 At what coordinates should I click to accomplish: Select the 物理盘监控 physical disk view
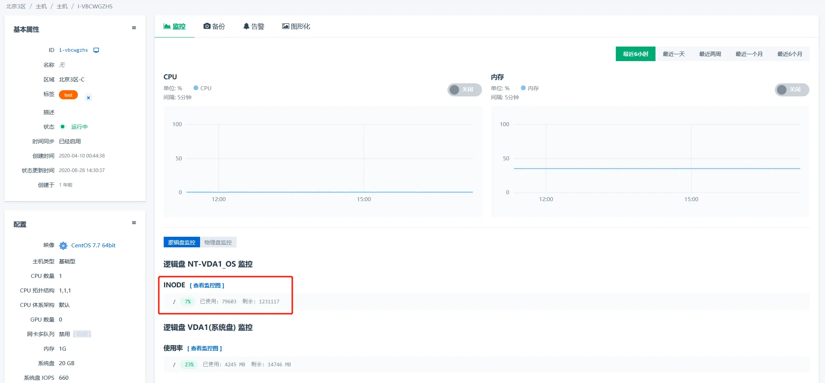point(218,242)
